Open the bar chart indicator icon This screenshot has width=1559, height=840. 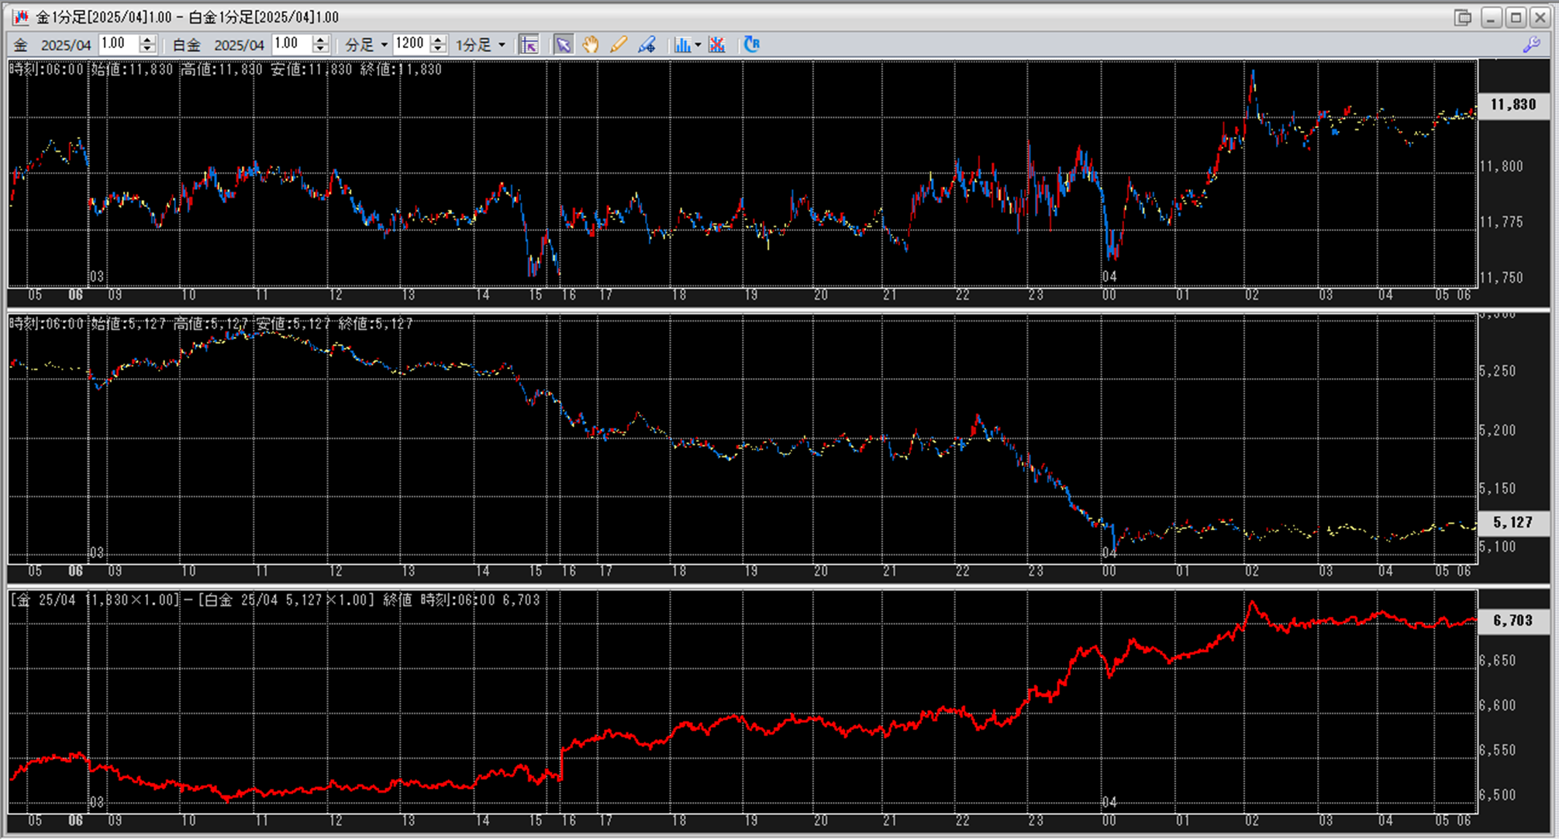tap(681, 45)
